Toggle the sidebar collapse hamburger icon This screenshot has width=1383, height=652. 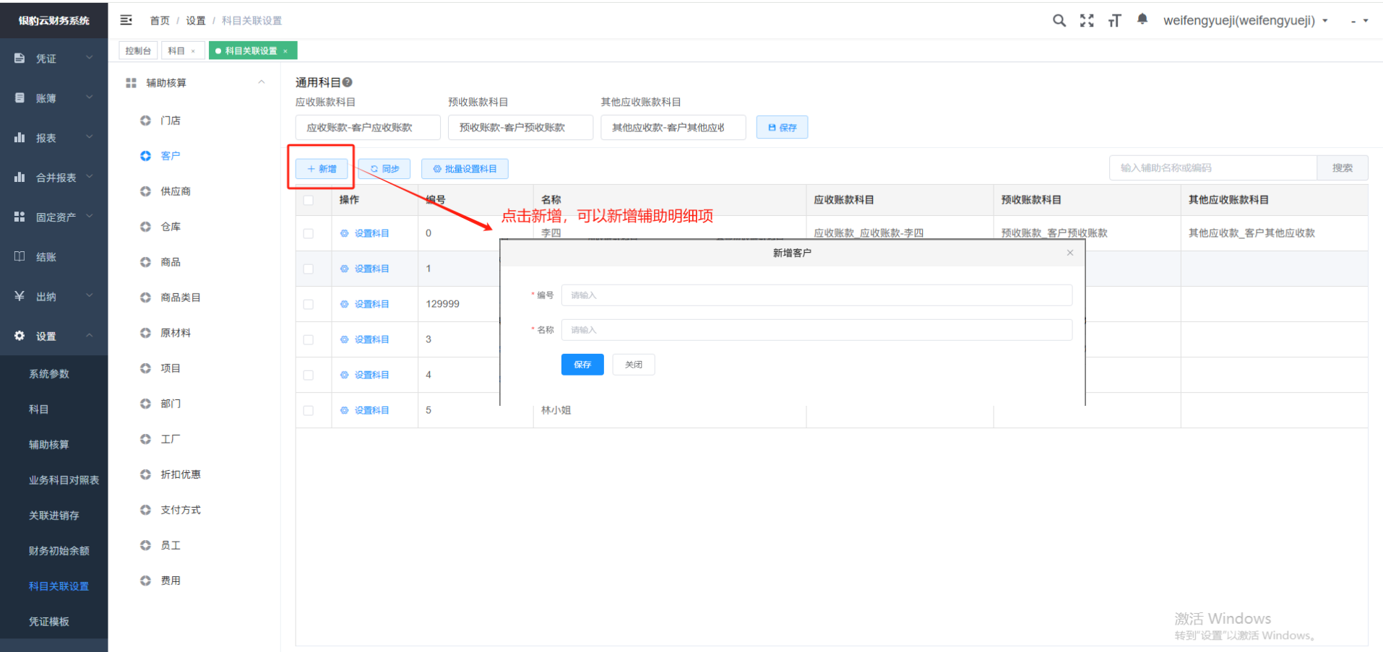126,20
